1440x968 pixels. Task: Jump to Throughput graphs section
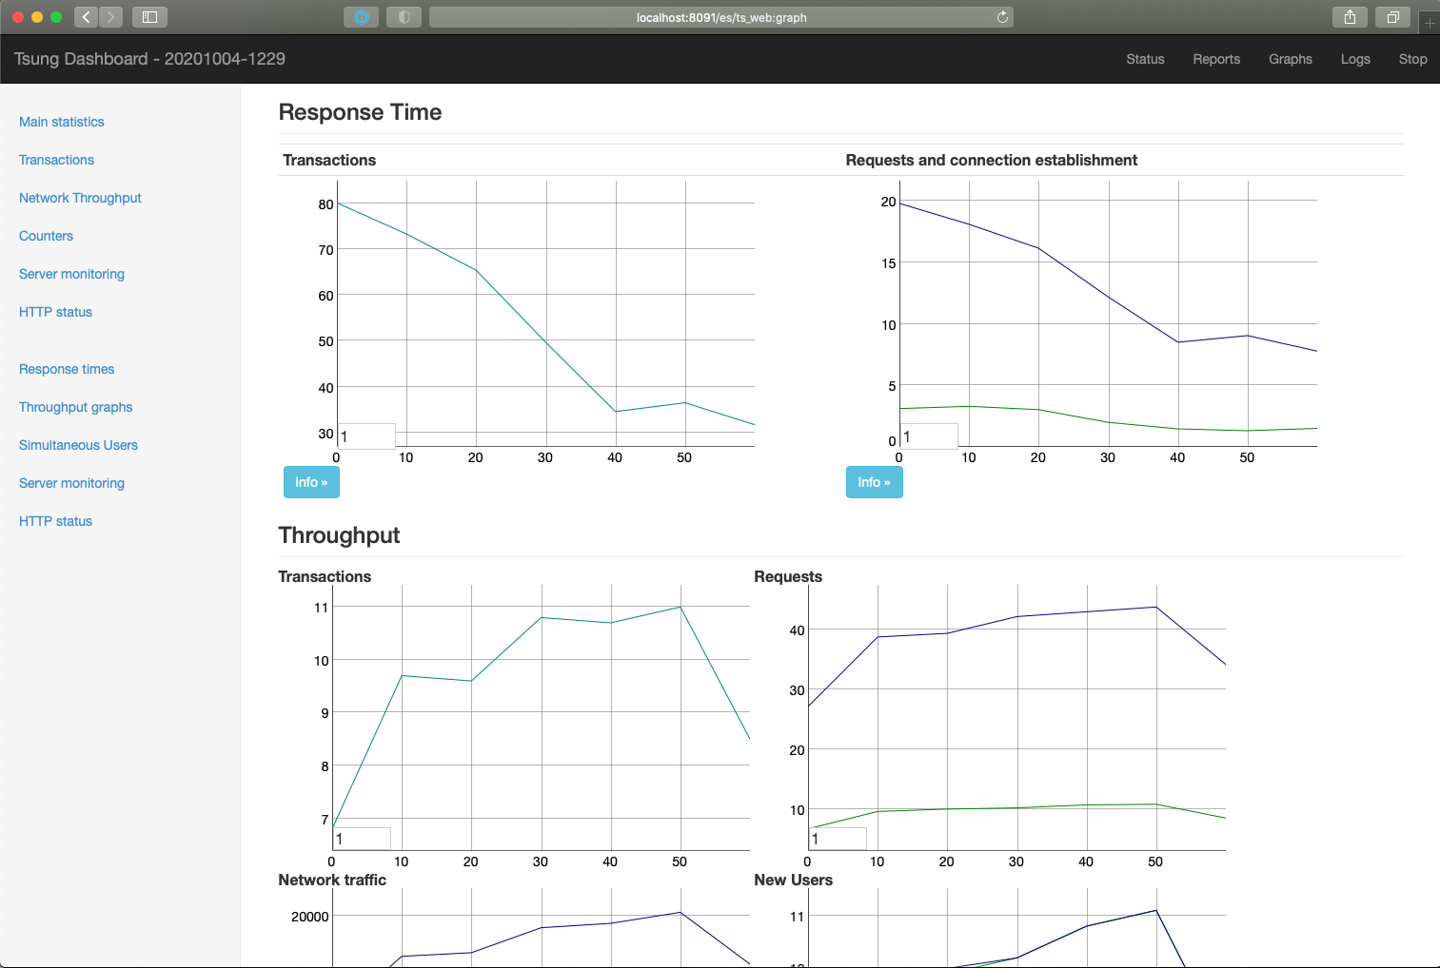pos(75,407)
